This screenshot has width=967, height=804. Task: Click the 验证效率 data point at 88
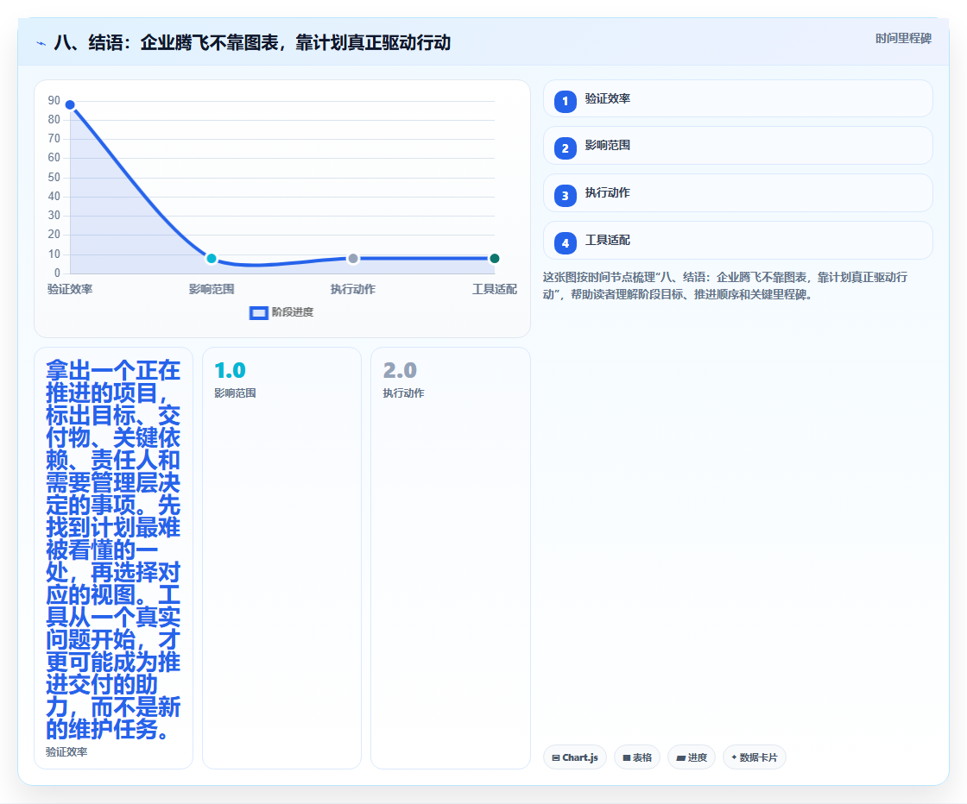click(x=70, y=104)
